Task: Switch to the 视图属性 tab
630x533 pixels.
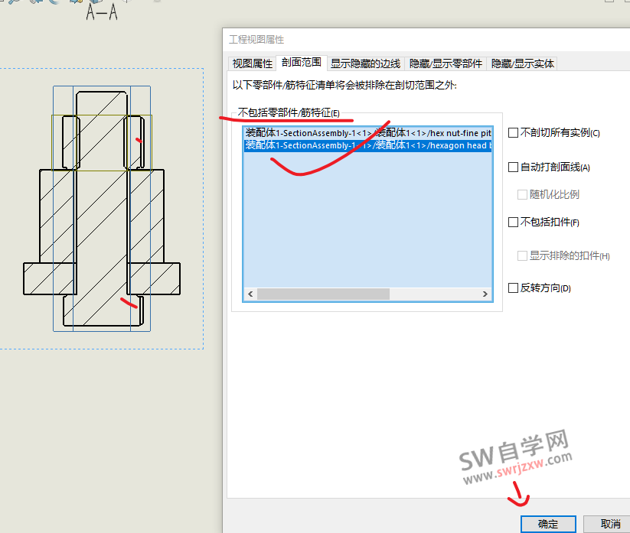Action: tap(252, 64)
